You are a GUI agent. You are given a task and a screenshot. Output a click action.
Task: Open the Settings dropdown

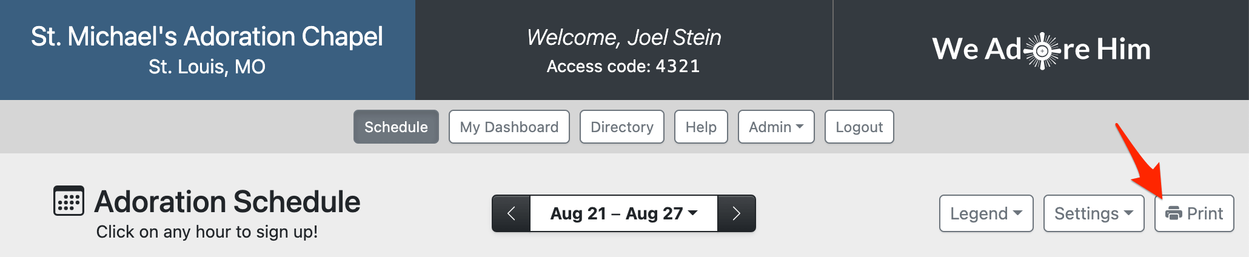coord(1093,213)
